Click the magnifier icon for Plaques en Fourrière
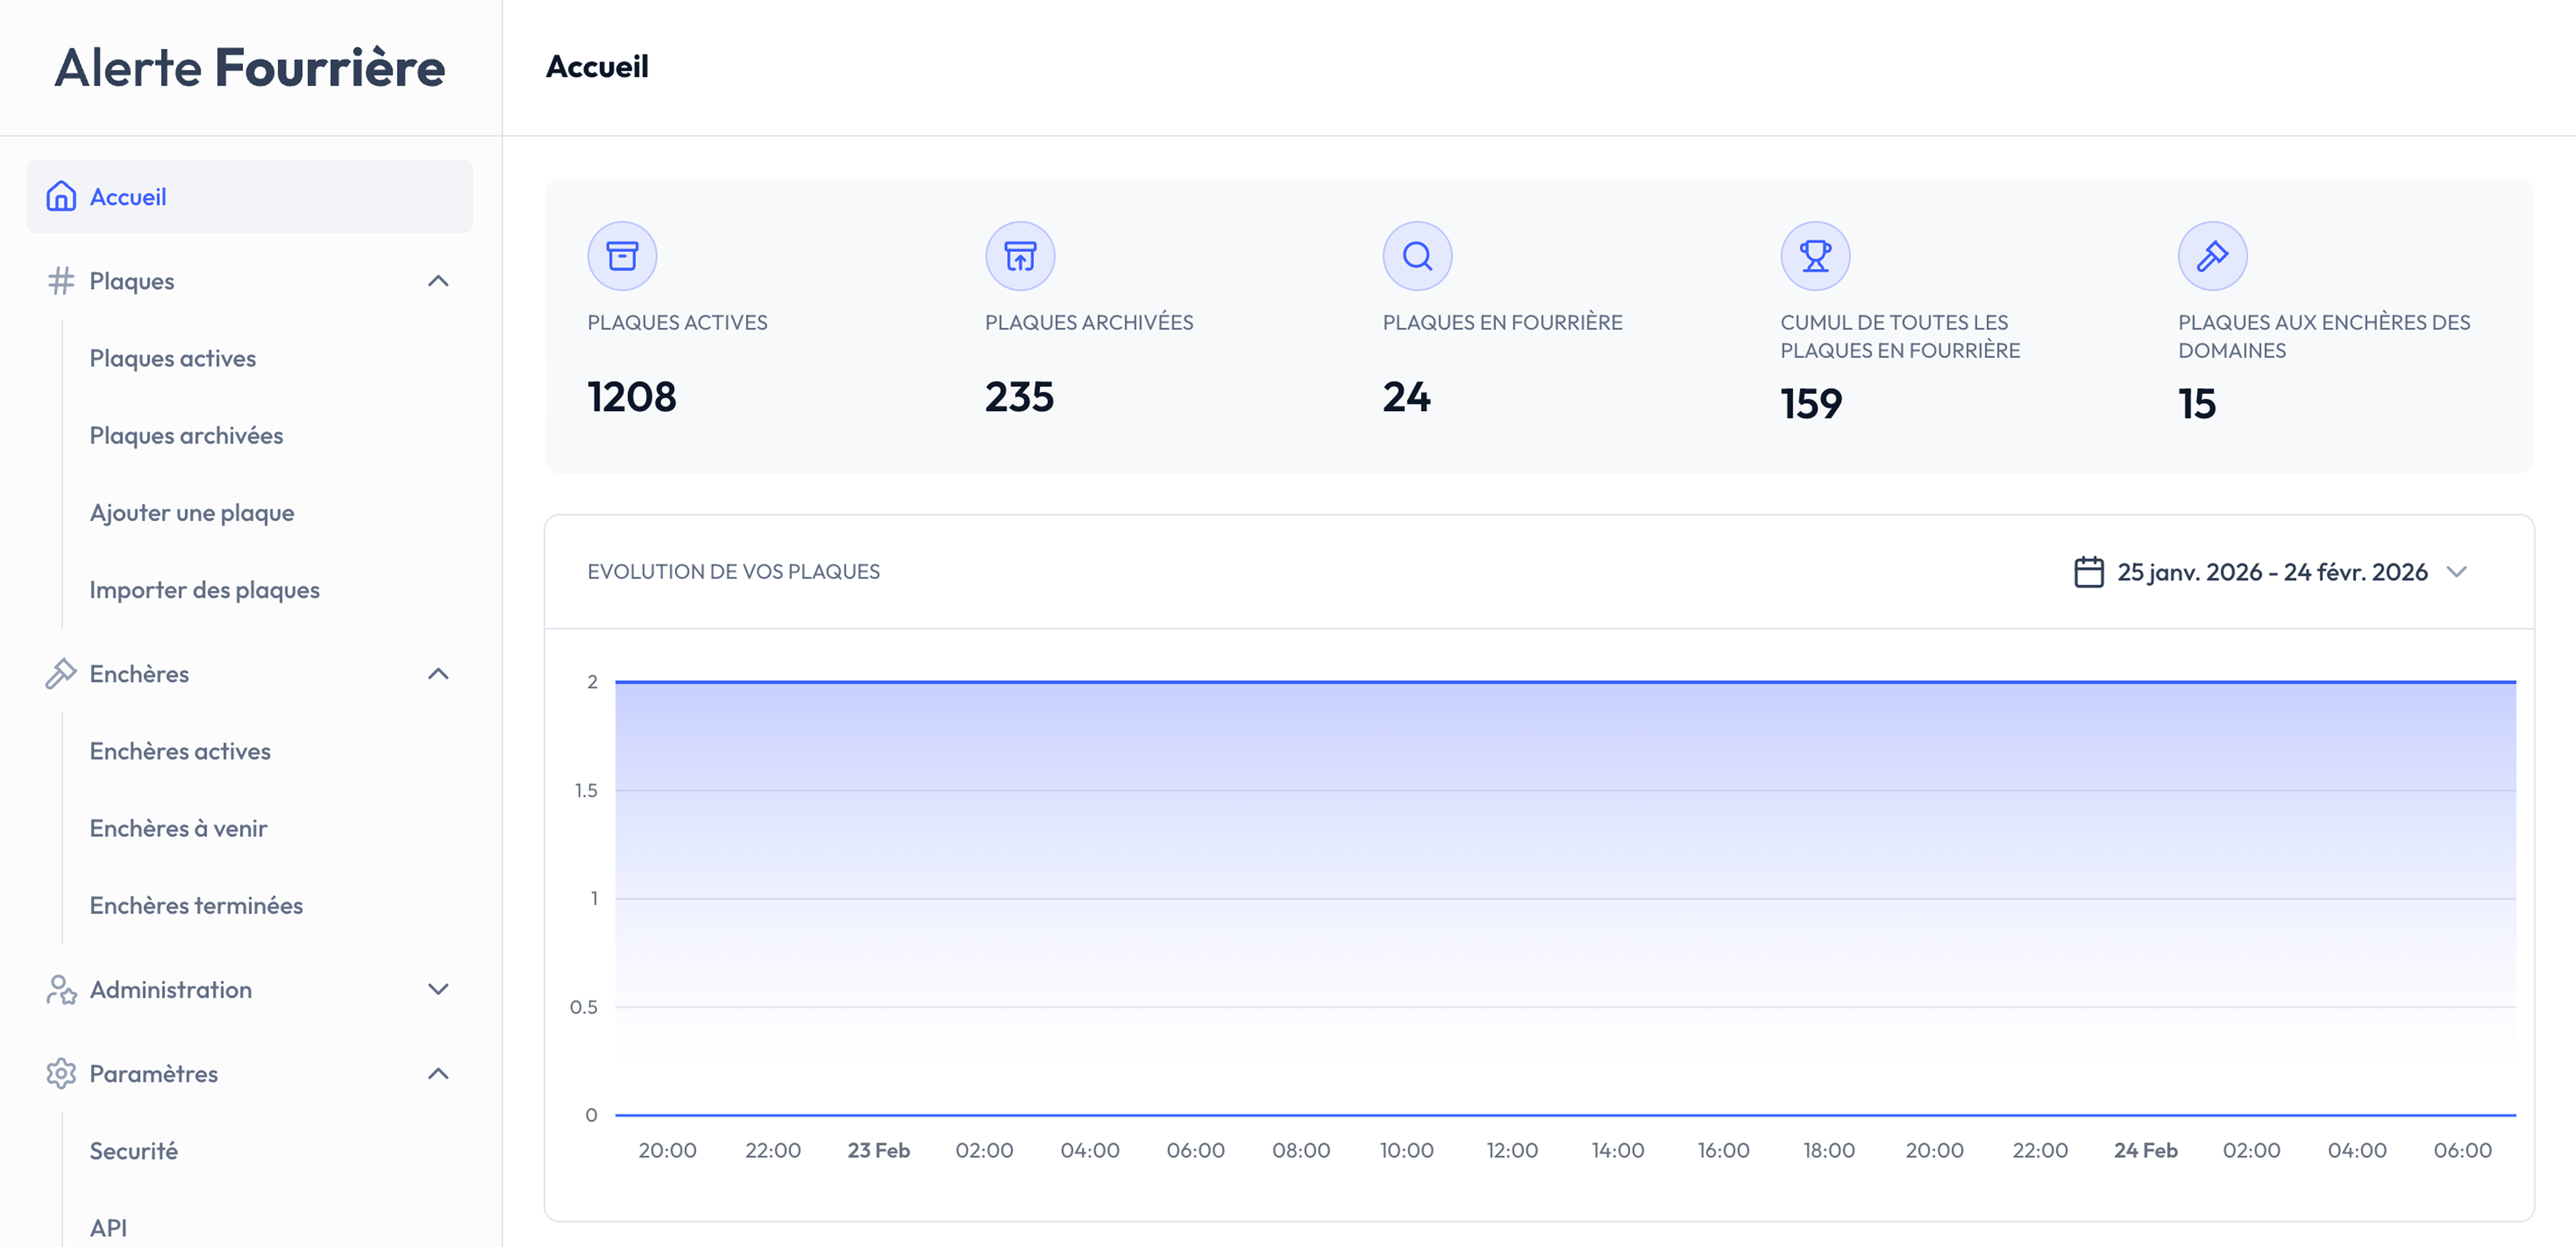The width and height of the screenshot is (2576, 1247). click(1416, 256)
